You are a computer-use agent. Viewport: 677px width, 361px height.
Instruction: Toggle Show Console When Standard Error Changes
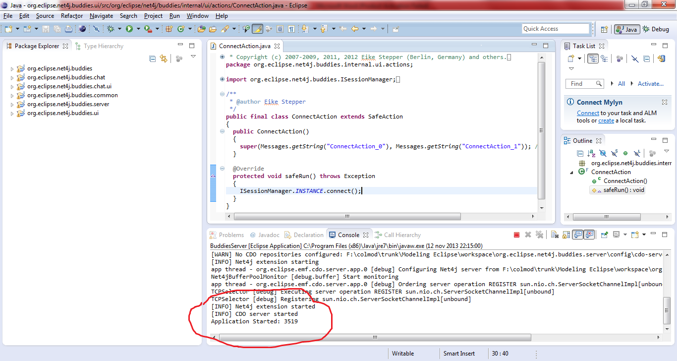coord(589,235)
